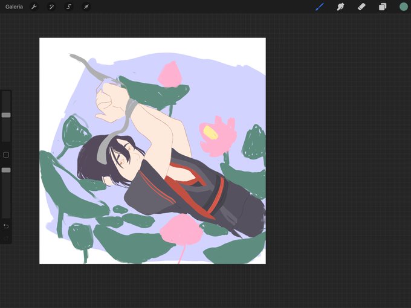Open the Adjustments magic wand menu
411x308 pixels.
click(x=51, y=7)
